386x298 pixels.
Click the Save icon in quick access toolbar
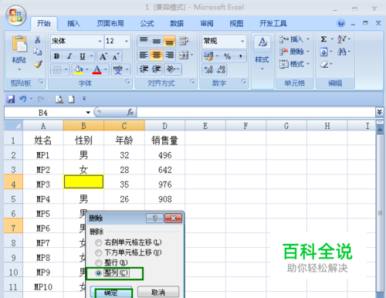click(x=11, y=99)
